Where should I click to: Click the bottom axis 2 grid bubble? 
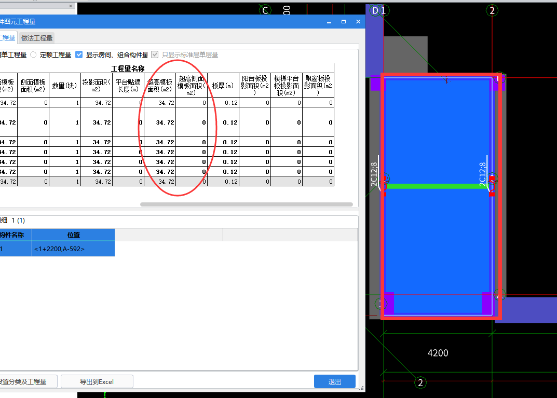tap(420, 383)
